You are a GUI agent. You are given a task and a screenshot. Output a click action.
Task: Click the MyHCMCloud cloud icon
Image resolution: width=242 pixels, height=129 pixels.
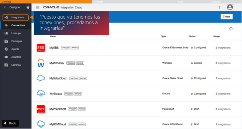41,124
